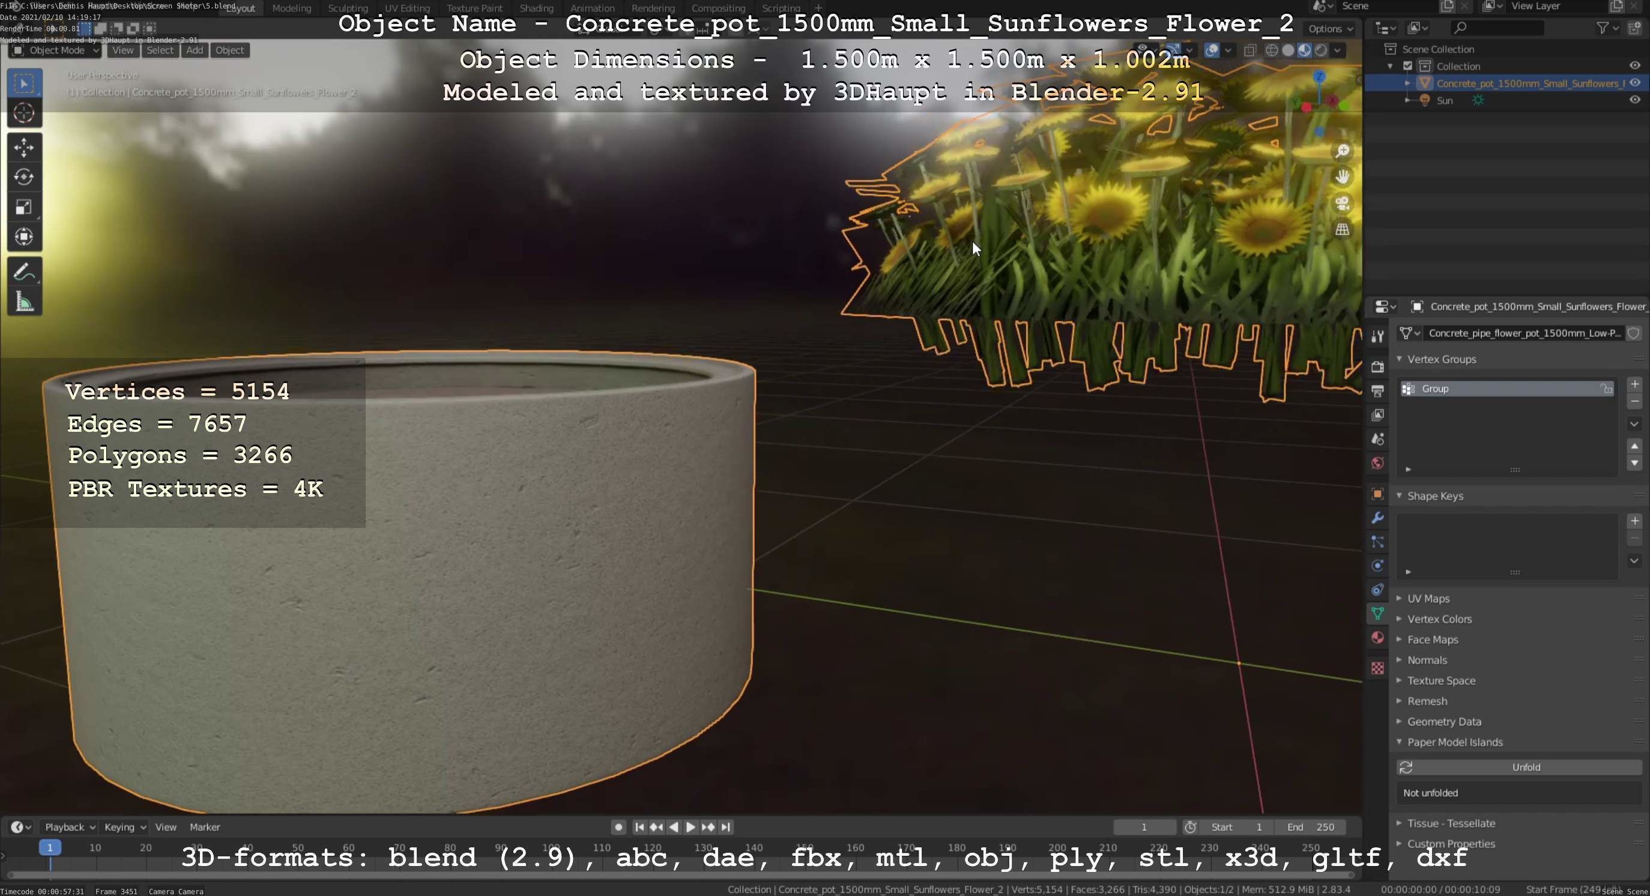Toggle camera view gizmo icon
The image size is (1650, 896).
click(1342, 204)
